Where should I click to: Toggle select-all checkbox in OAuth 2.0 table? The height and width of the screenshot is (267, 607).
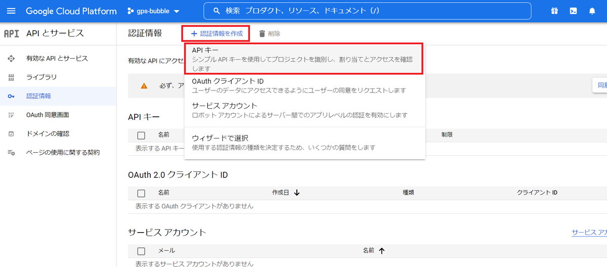click(x=141, y=193)
